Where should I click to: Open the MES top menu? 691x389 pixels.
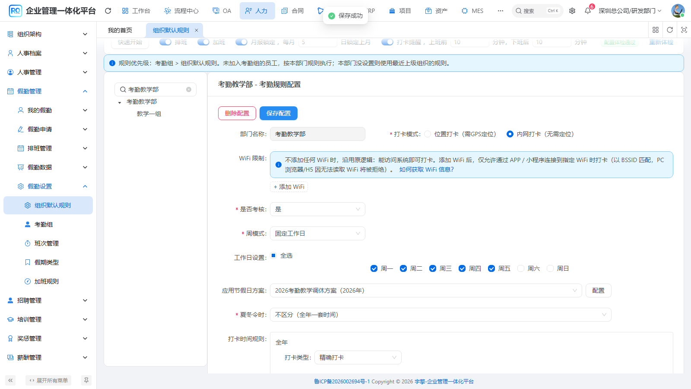(x=472, y=11)
